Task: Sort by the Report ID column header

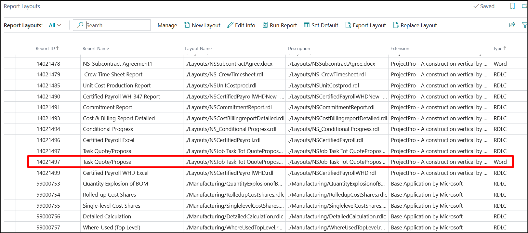Action: 45,48
